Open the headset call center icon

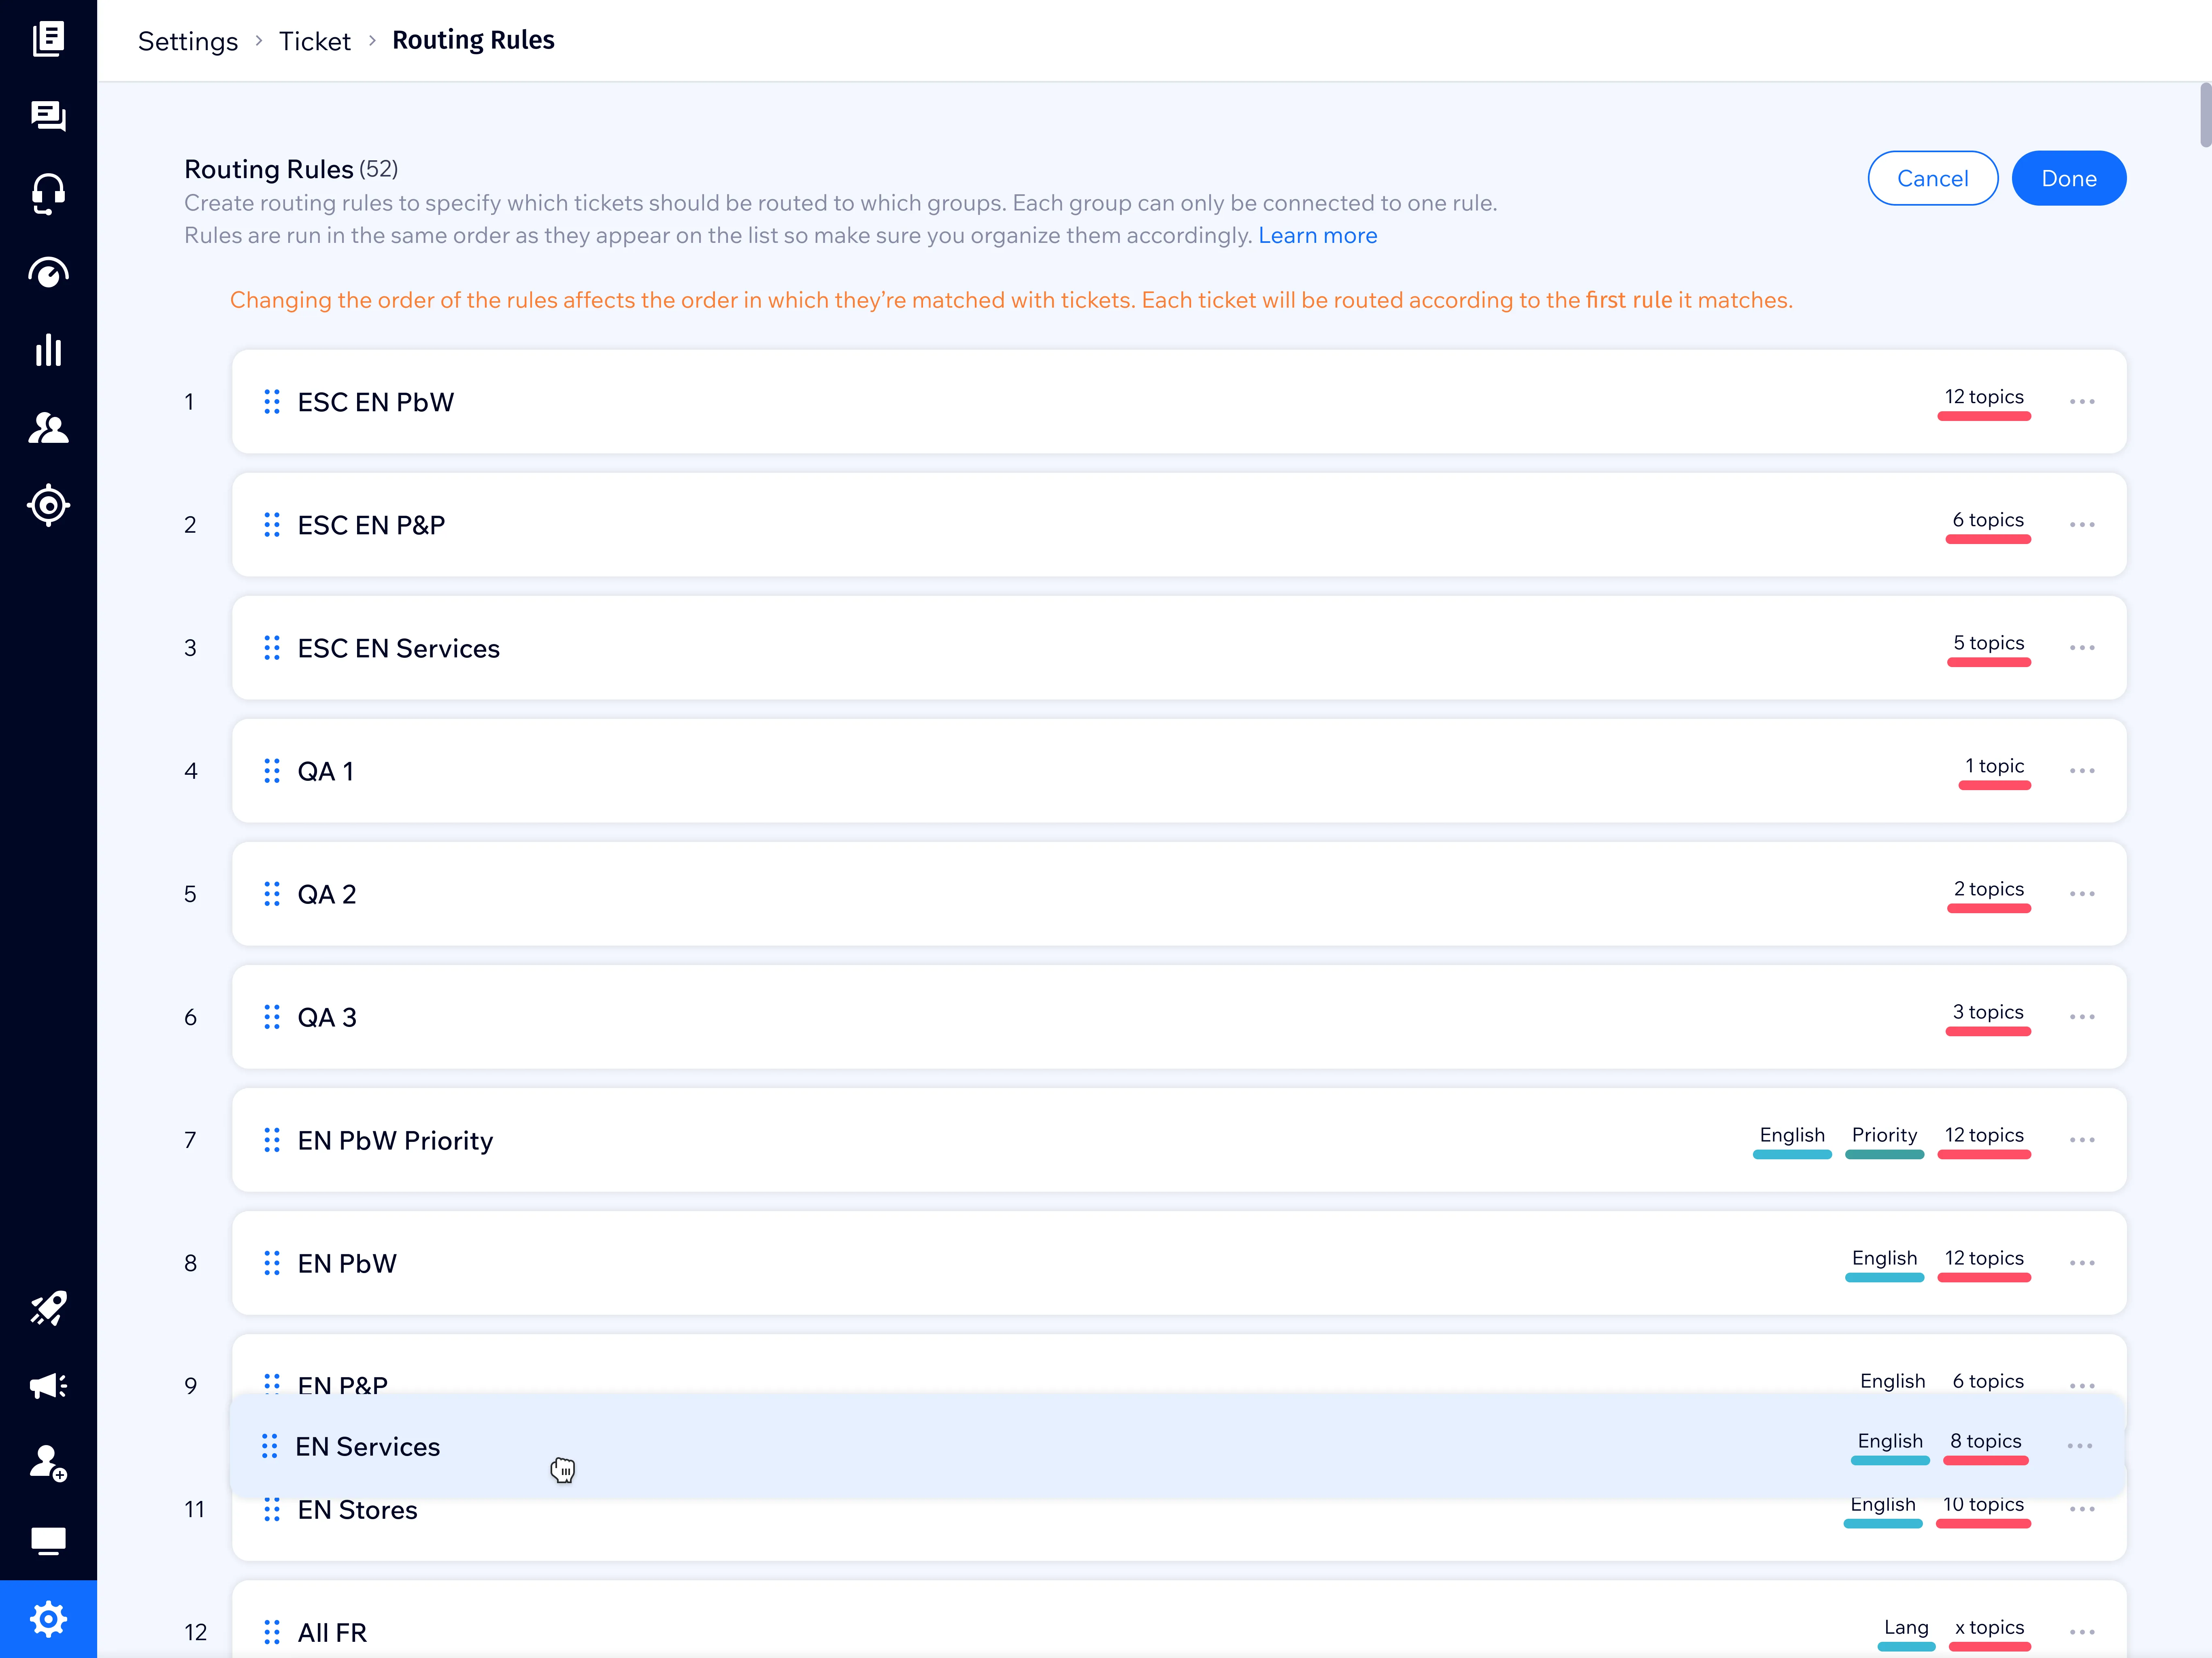48,194
